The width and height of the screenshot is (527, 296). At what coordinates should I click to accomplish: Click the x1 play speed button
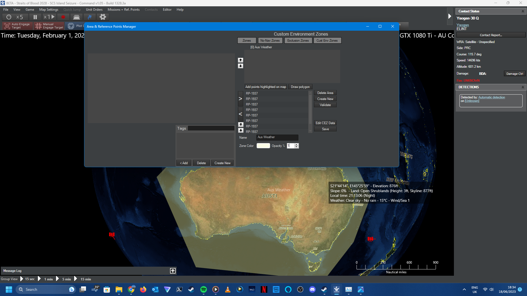pyautogui.click(x=49, y=17)
